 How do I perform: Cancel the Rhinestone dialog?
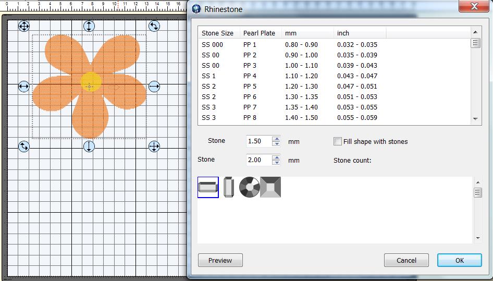[x=406, y=260]
